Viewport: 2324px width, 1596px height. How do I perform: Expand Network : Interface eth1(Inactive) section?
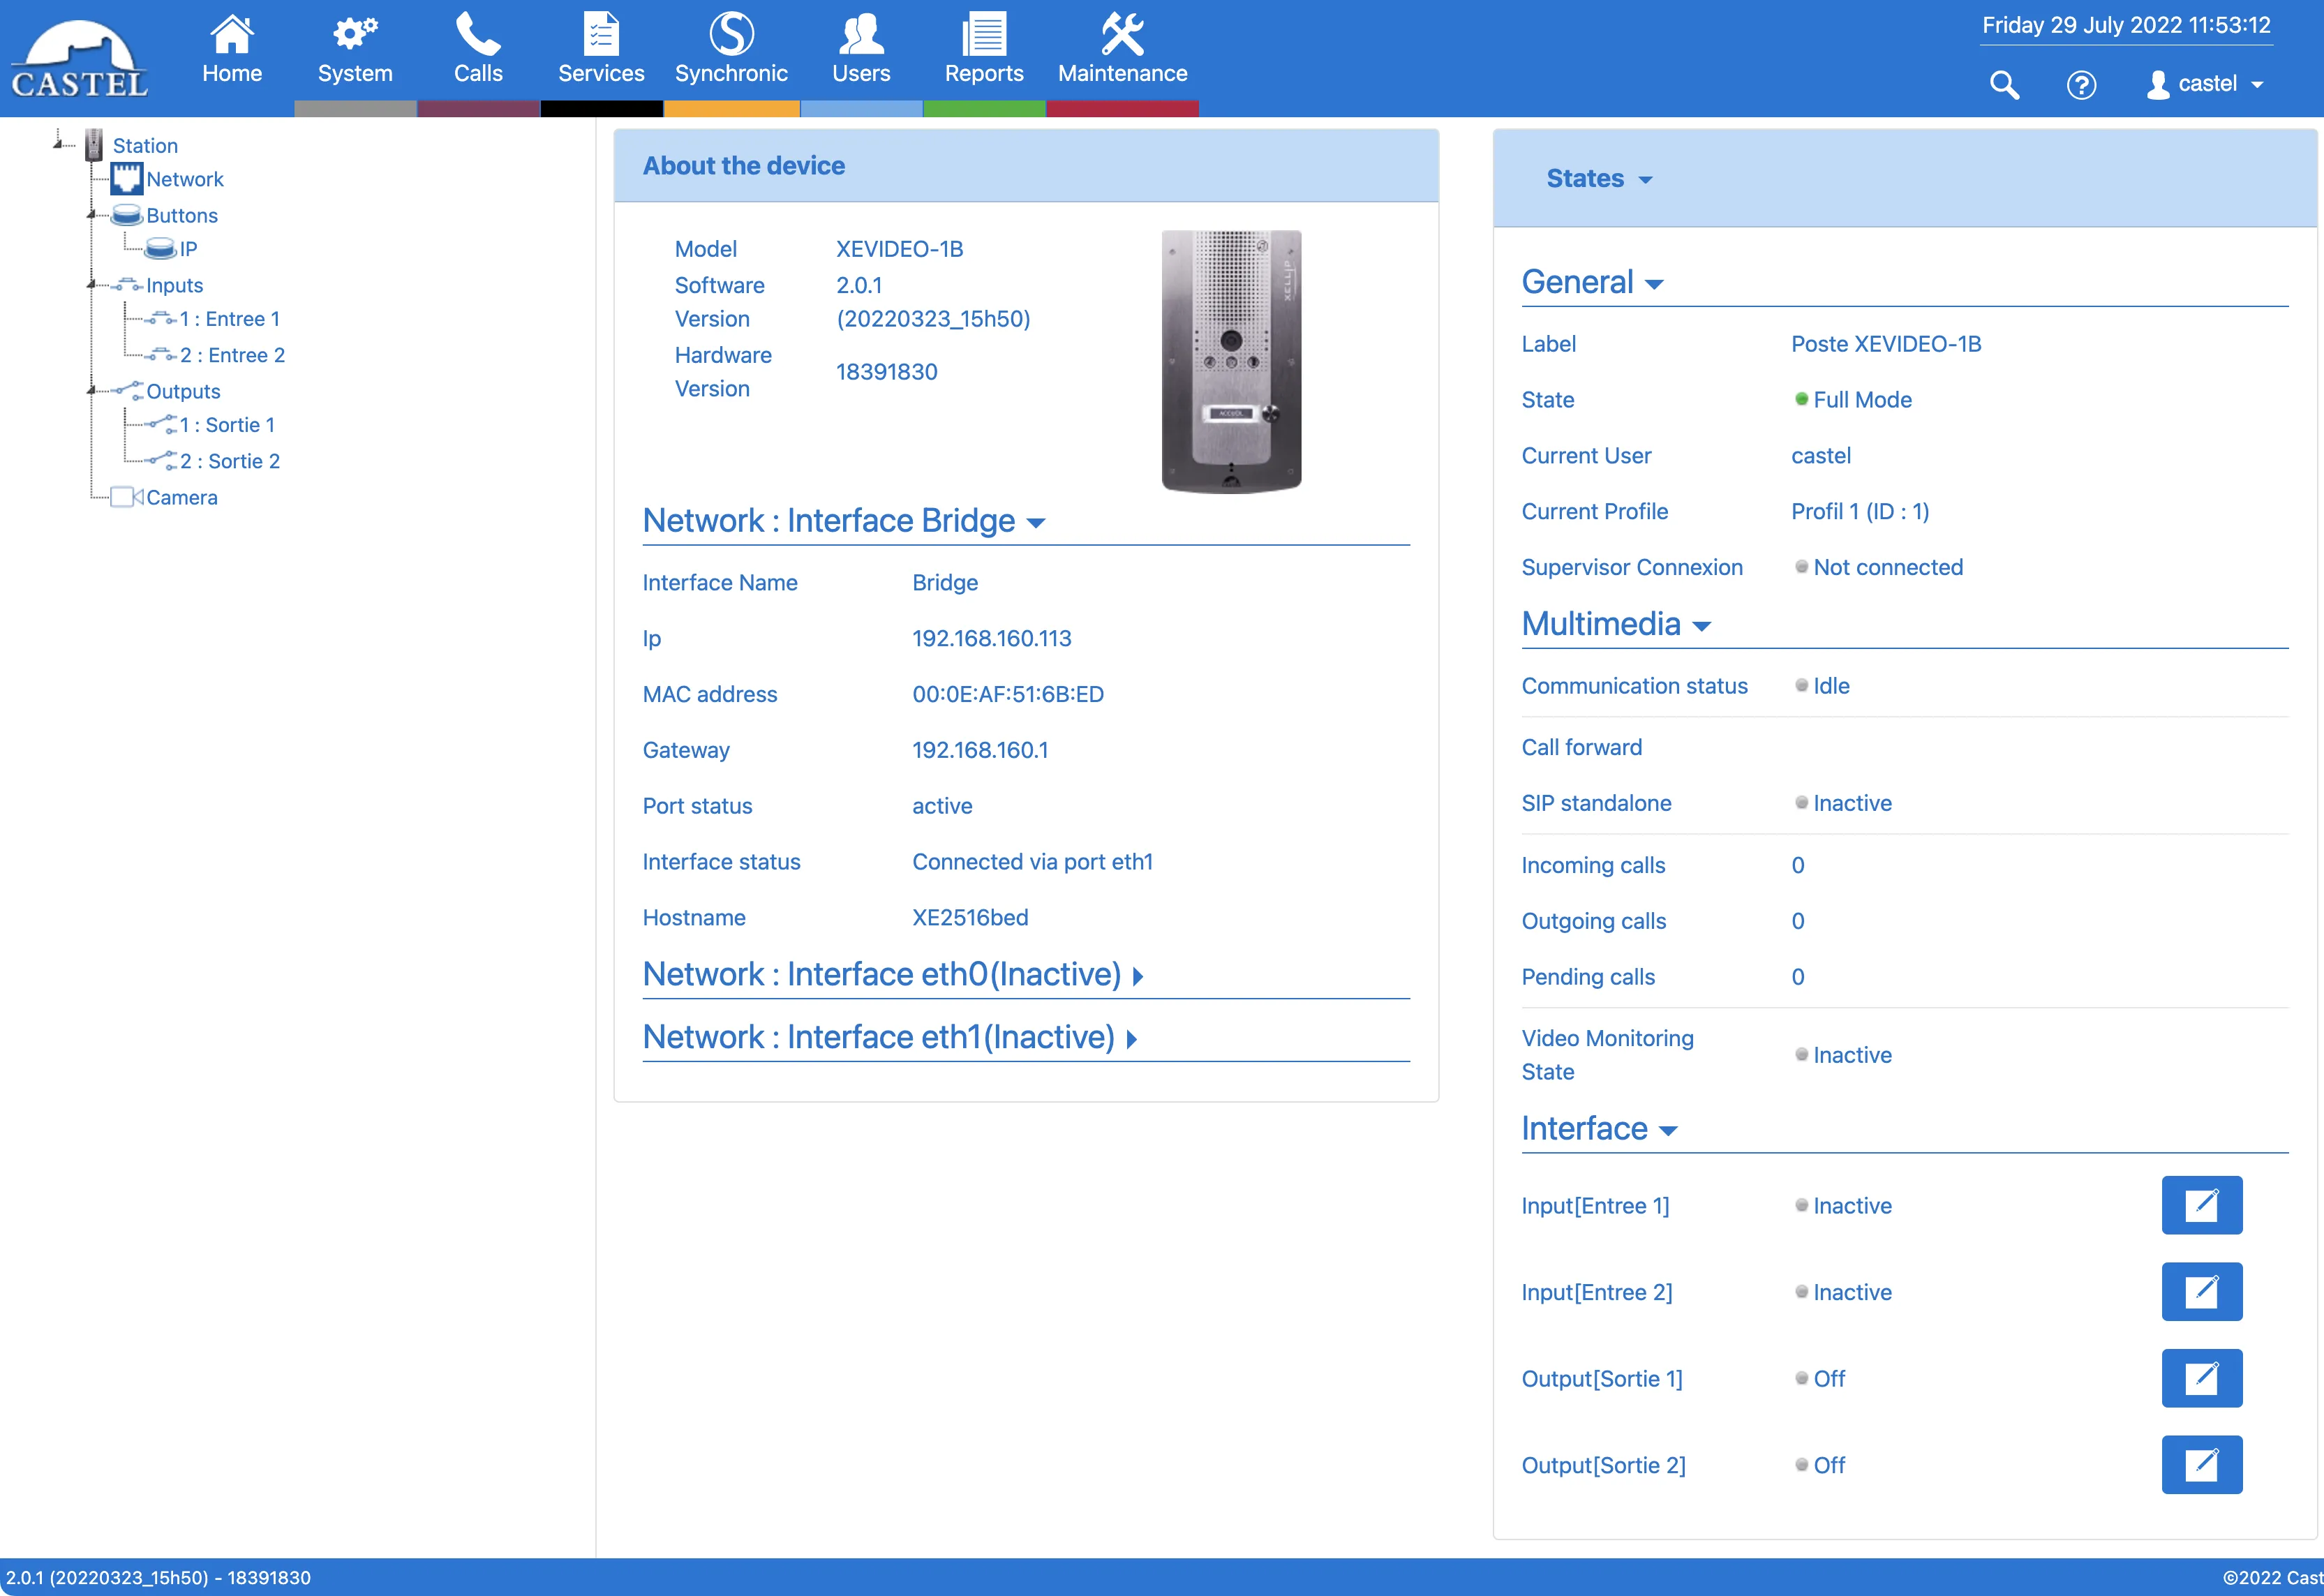889,1037
